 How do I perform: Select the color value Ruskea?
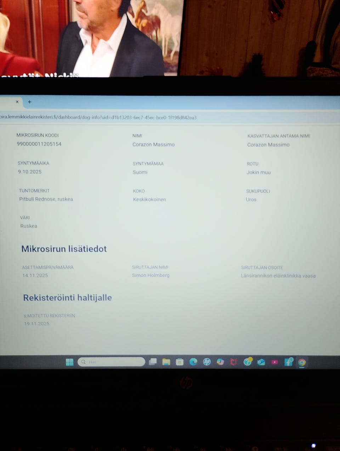(x=29, y=226)
